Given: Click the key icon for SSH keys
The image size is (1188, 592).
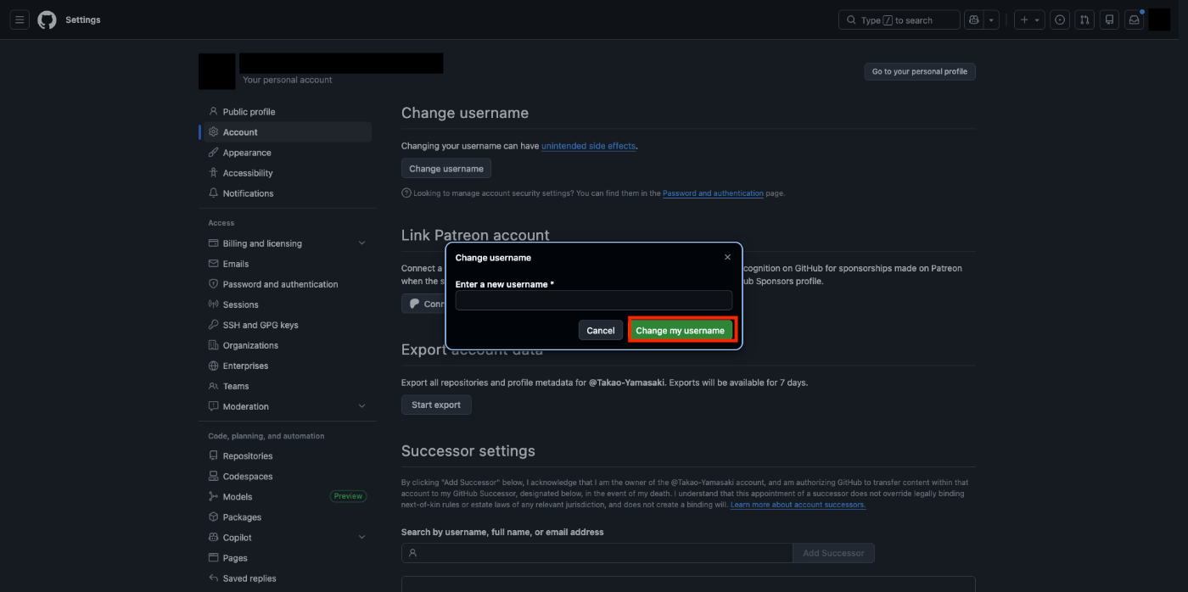Looking at the screenshot, I should pyautogui.click(x=214, y=324).
